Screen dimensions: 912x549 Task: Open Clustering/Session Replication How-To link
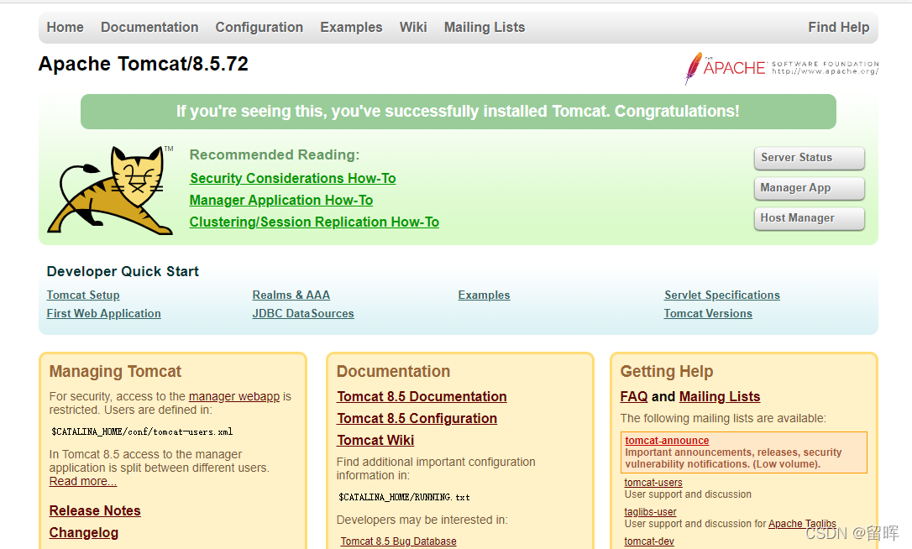pyautogui.click(x=314, y=222)
